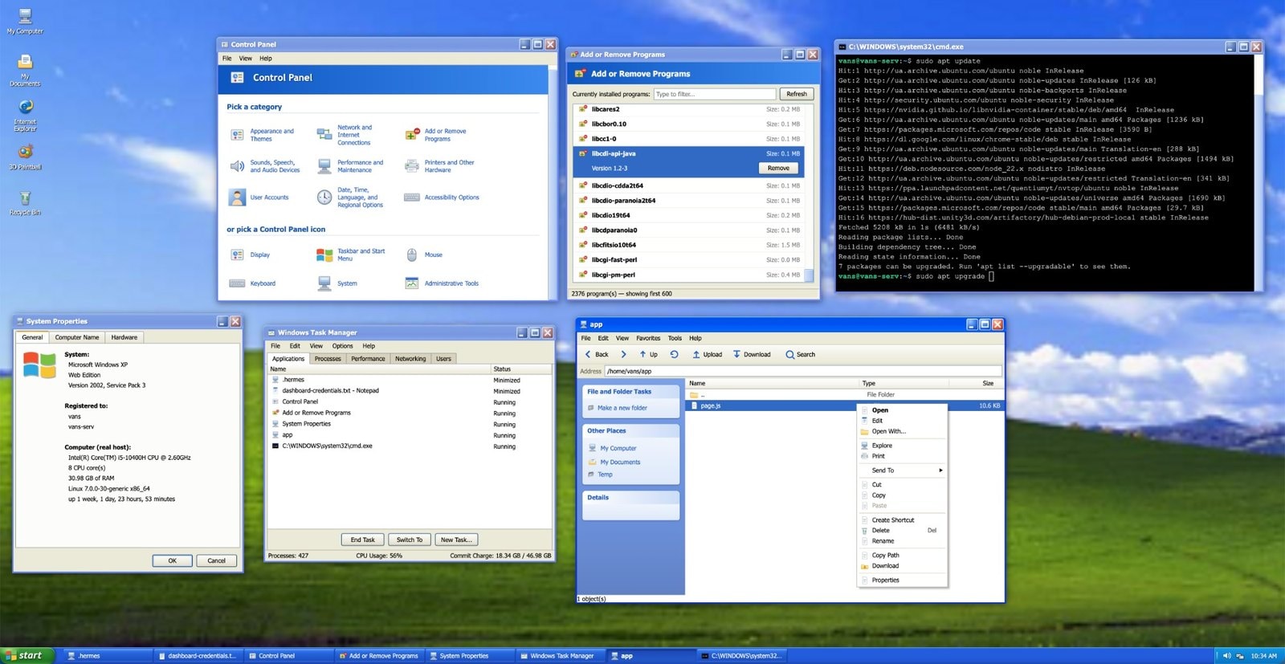Click the Forward arrow in app toolbar
This screenshot has height=664, width=1285.
pos(623,354)
